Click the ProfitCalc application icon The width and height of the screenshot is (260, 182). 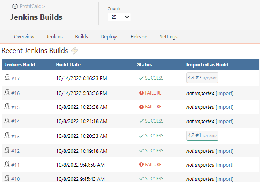tap(15, 6)
